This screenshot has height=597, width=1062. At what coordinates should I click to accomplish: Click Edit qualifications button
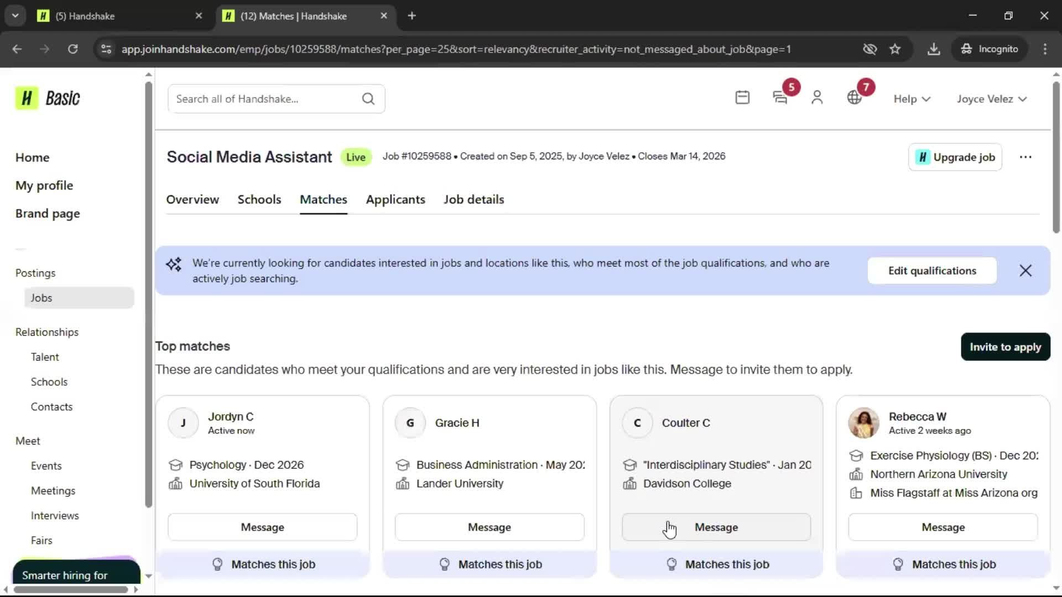coord(932,270)
